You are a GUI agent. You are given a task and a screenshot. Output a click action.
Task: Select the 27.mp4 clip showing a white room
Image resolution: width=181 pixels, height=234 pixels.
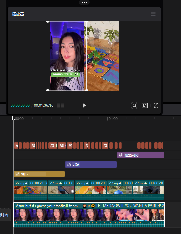[x=148, y=190]
